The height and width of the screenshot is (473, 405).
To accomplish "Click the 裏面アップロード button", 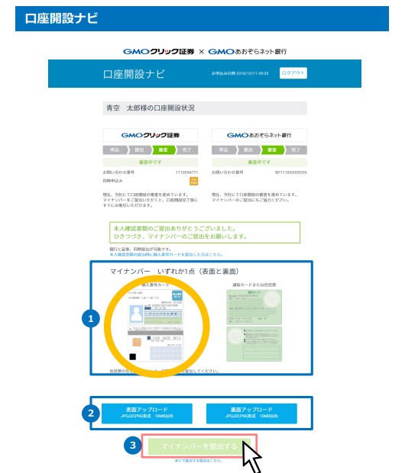I will (251, 413).
